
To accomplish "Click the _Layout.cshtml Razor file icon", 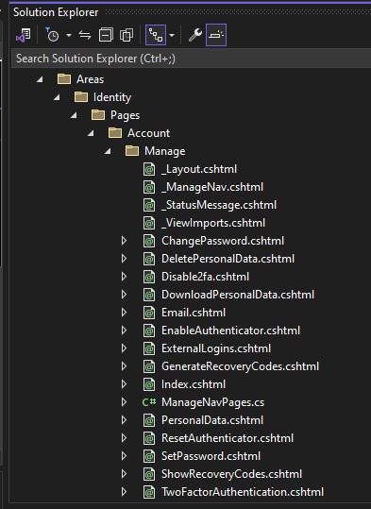I will [x=149, y=169].
